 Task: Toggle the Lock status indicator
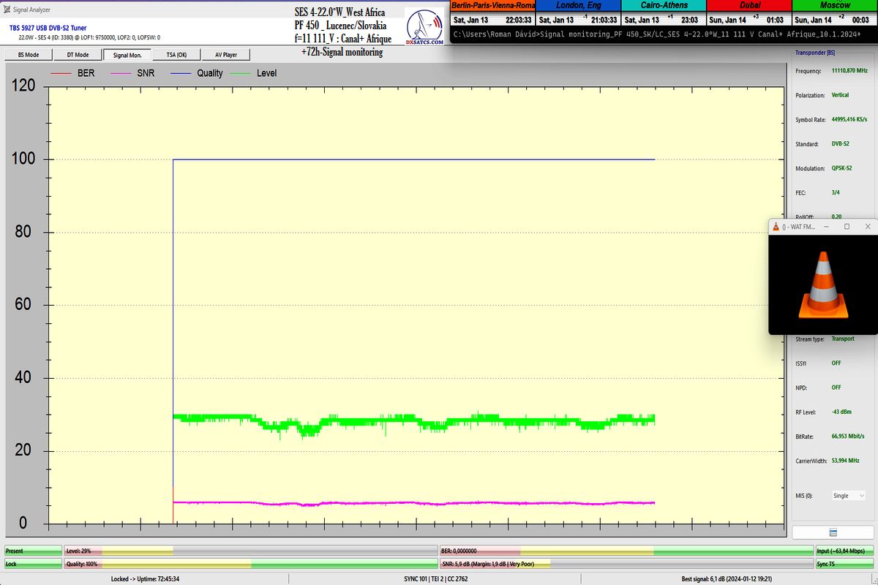[x=32, y=564]
